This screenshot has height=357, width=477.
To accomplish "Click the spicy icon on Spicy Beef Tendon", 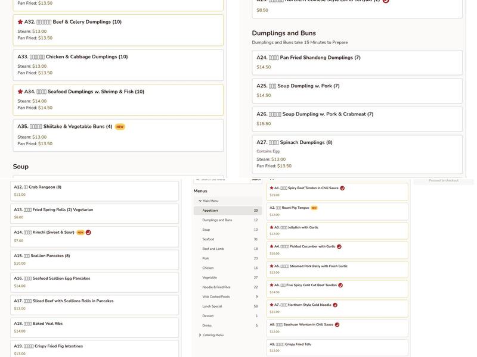I will [x=342, y=188].
